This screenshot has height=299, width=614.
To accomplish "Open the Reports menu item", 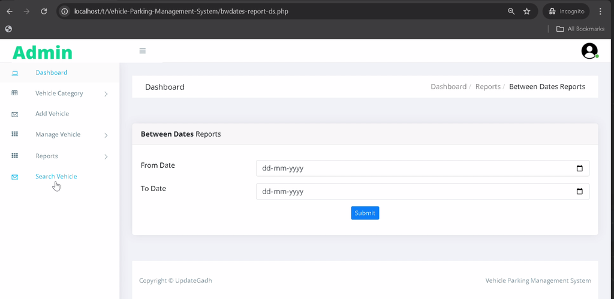I will (47, 156).
